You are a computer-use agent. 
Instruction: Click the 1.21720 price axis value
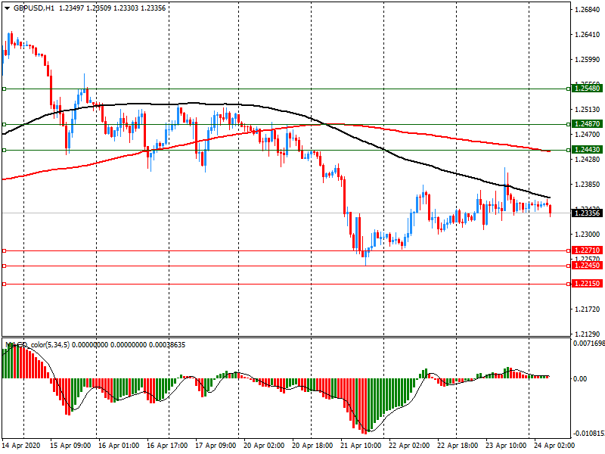(x=588, y=309)
